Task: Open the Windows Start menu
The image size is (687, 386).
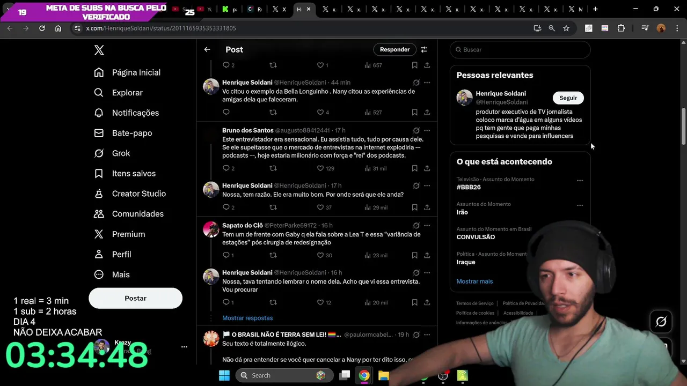Action: (x=224, y=375)
